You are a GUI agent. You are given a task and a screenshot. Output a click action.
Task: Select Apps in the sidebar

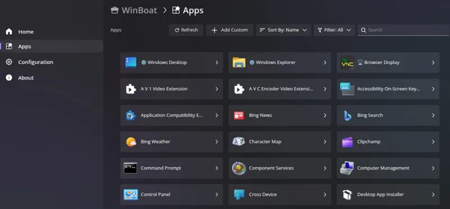[52, 47]
